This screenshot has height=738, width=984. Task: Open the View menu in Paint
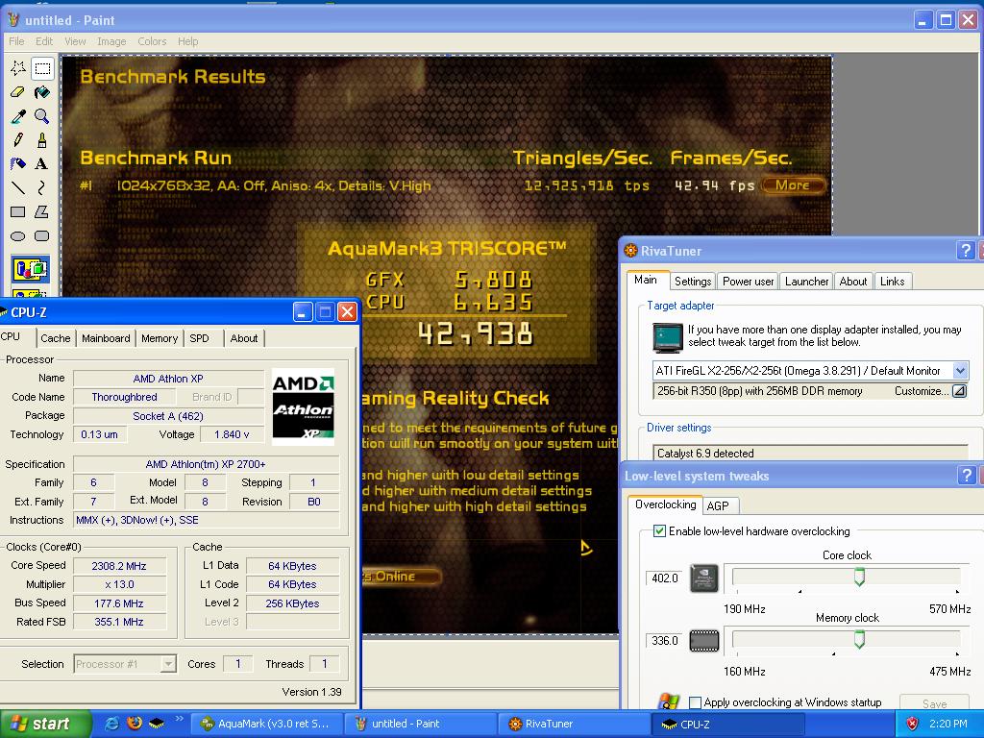pyautogui.click(x=75, y=41)
